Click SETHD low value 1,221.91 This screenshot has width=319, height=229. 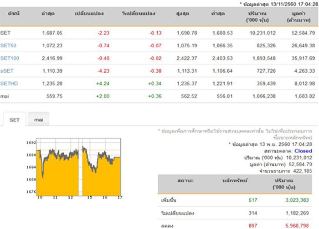pos(222,83)
